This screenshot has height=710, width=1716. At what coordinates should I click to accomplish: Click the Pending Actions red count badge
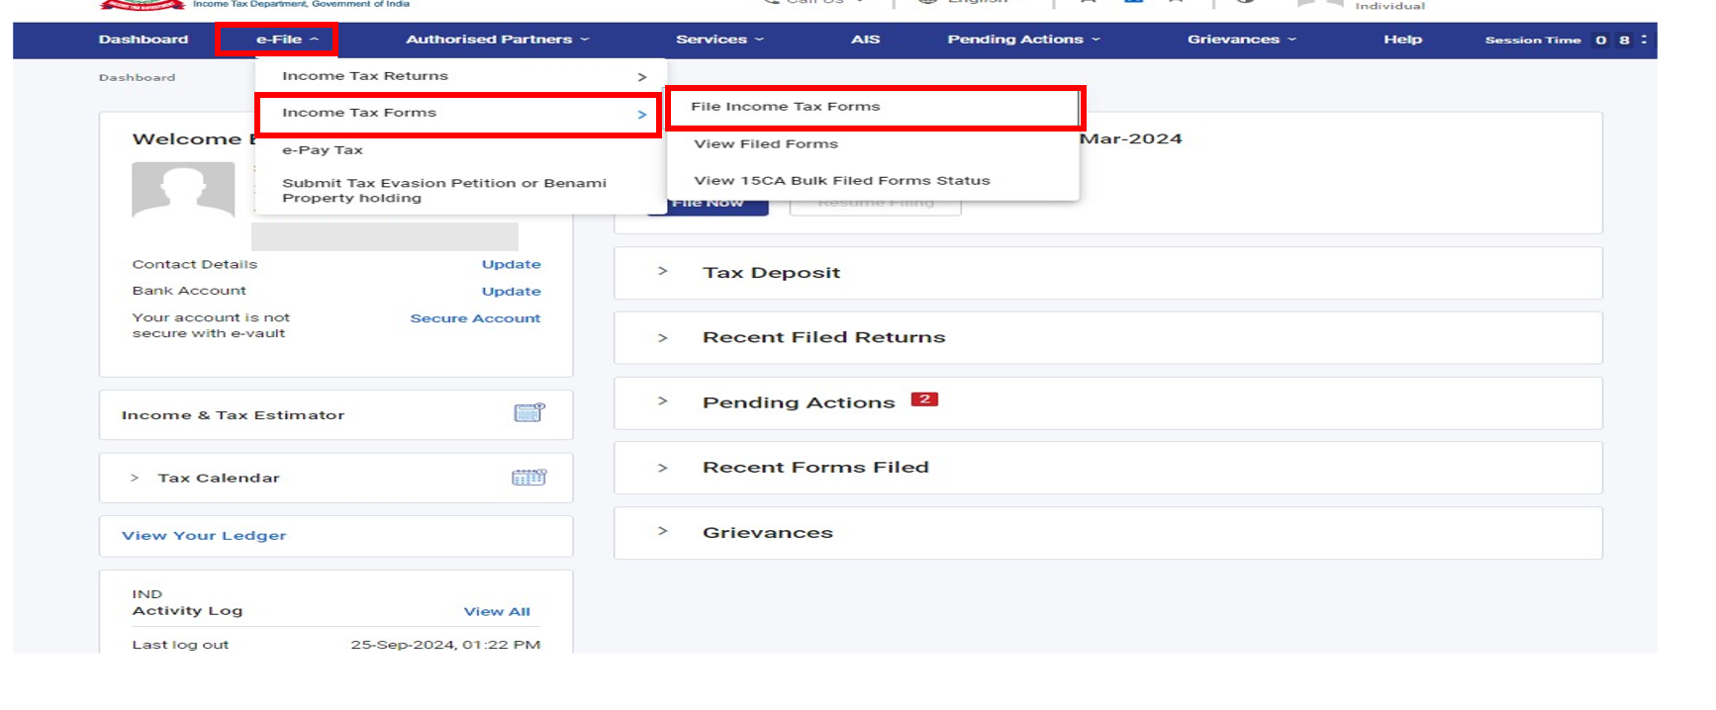(x=924, y=399)
